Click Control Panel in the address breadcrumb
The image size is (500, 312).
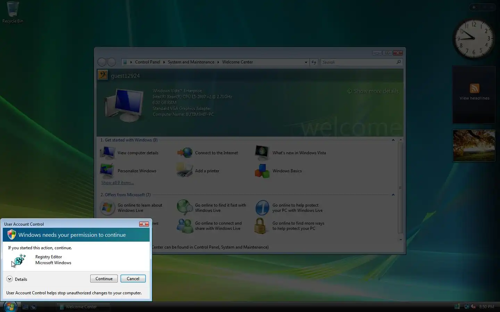[x=148, y=62]
